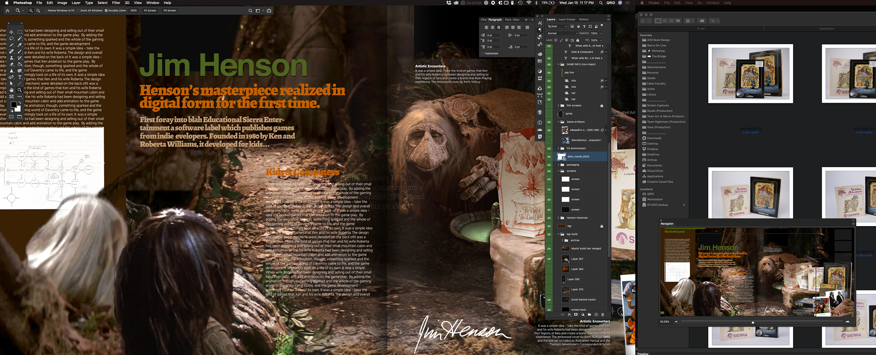The image size is (876, 355).
Task: Click the Fill Screen button
Action: point(170,10)
